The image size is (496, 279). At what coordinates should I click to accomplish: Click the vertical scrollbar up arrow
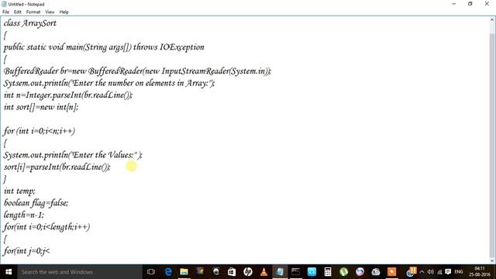tap(492, 20)
